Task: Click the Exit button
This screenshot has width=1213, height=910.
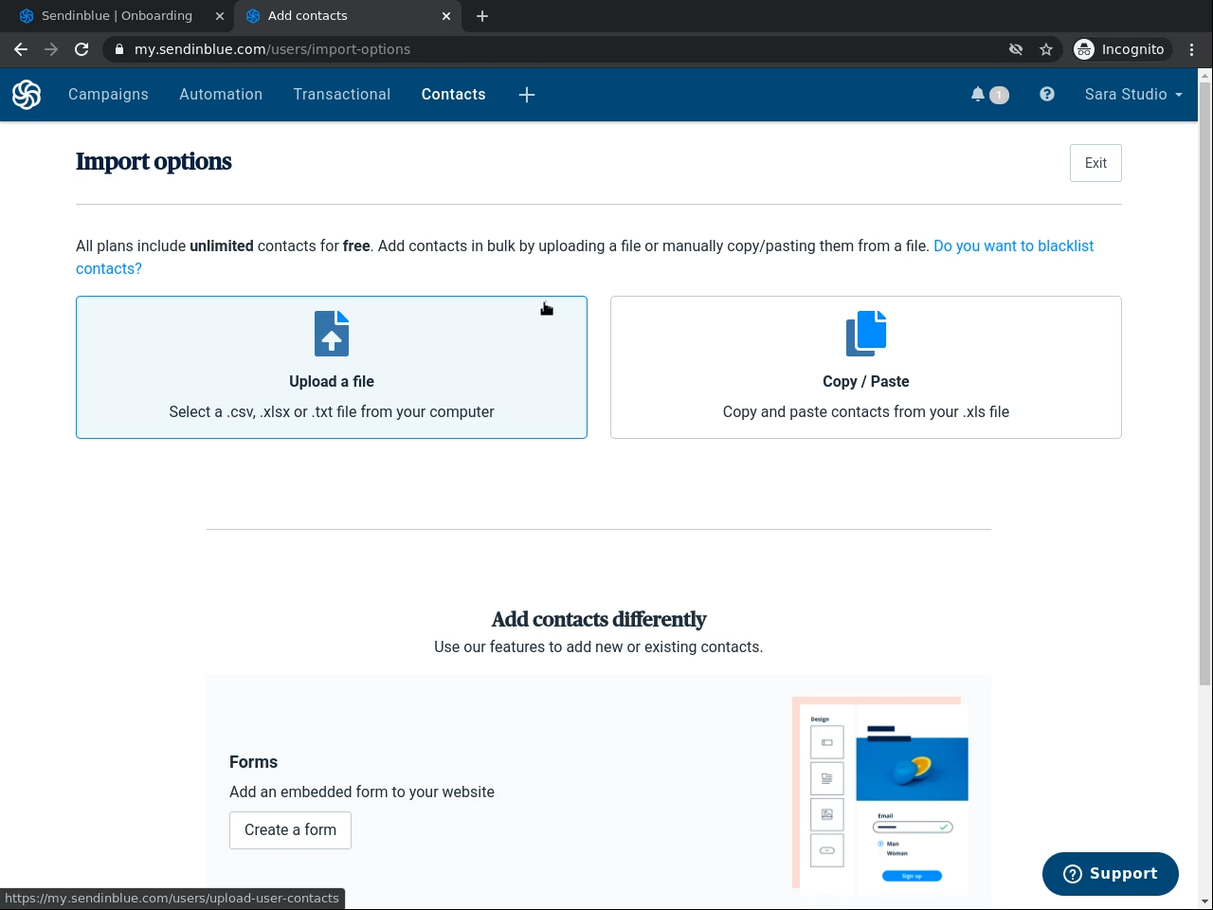Action: coord(1095,163)
